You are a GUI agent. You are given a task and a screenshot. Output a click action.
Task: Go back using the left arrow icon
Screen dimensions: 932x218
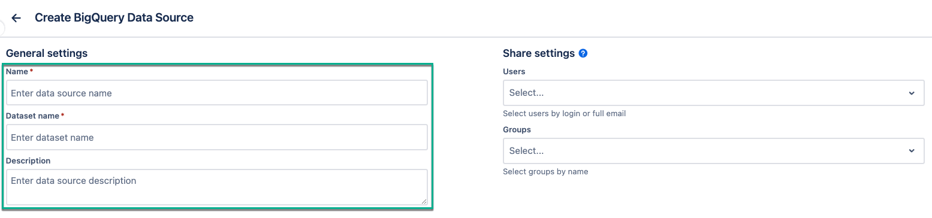16,18
